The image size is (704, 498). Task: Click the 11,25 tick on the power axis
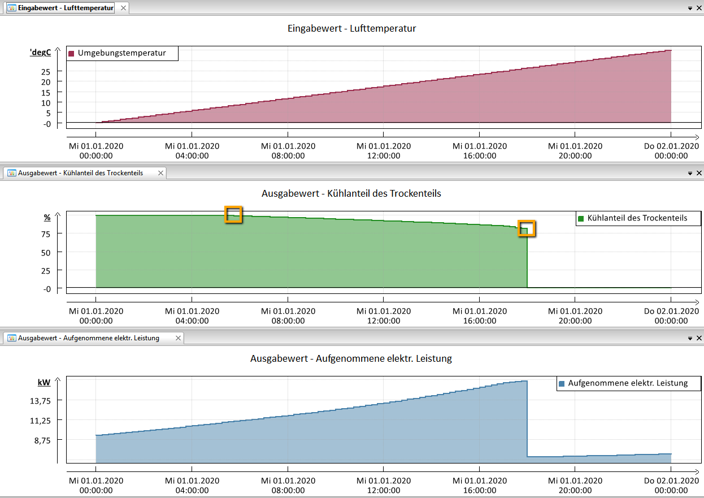(40, 421)
